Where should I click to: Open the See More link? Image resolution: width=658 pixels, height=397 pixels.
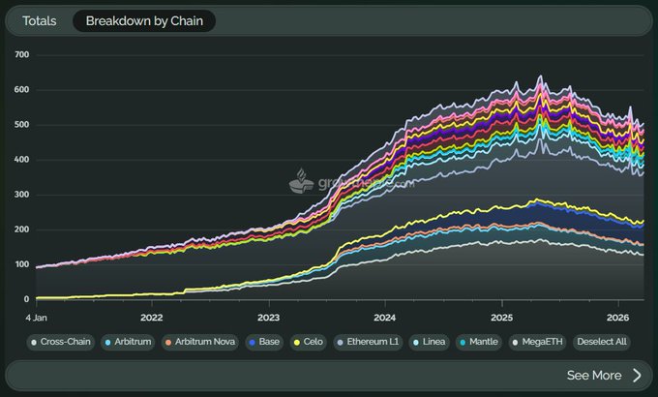(594, 375)
